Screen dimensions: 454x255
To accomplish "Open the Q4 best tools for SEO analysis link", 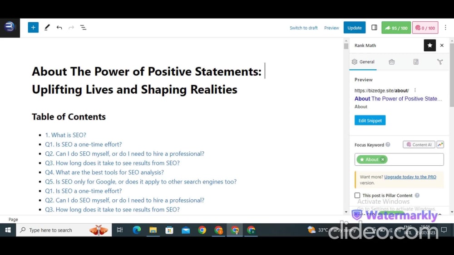I will click(104, 172).
